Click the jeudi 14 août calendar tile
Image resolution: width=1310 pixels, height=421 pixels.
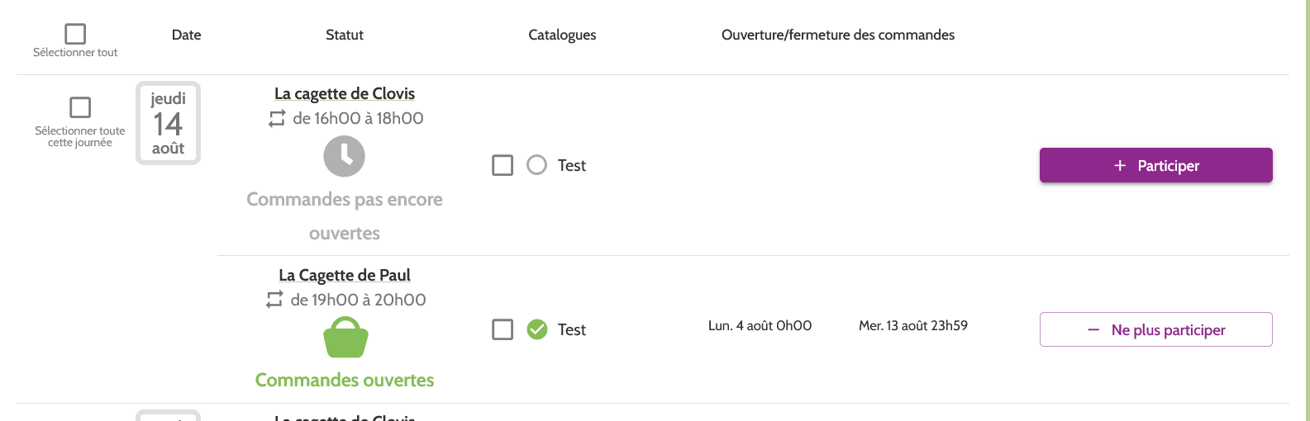169,123
